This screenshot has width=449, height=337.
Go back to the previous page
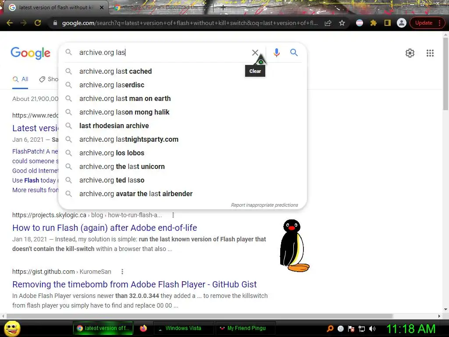pos(10,23)
